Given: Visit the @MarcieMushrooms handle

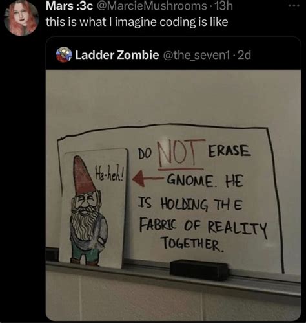Looking at the screenshot, I should (x=152, y=6).
